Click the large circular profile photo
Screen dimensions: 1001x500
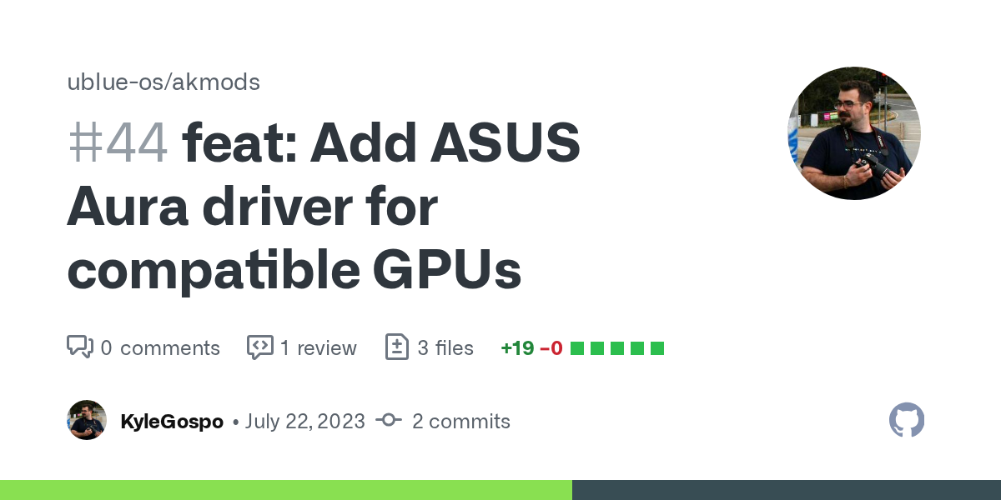pos(854,133)
